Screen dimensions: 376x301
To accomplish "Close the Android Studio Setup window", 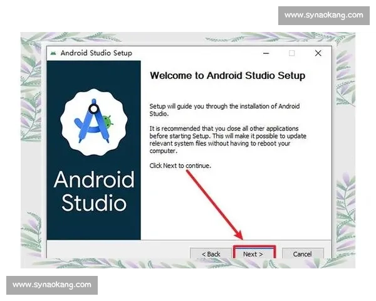I will [x=318, y=53].
